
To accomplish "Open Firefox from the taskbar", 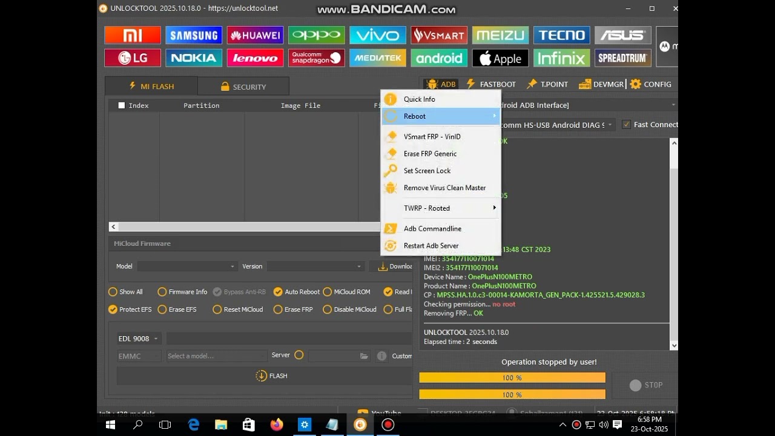I will click(x=277, y=425).
